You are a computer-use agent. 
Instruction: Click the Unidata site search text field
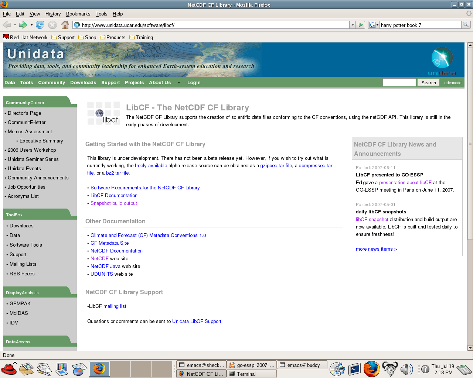click(x=399, y=82)
